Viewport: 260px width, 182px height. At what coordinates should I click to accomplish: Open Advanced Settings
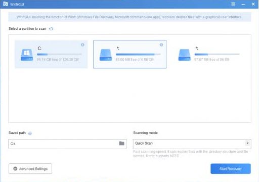[x=30, y=169]
